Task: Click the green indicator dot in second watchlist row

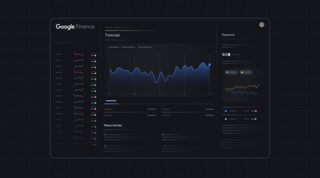Action: (x=95, y=62)
